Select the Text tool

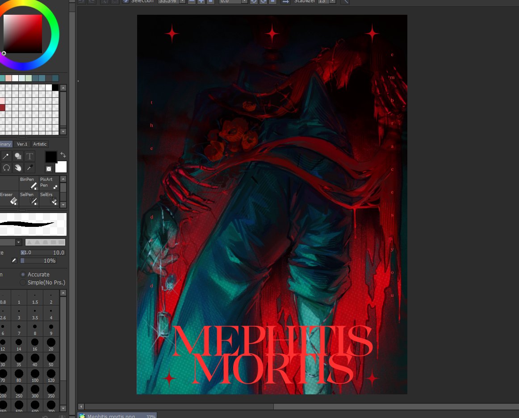[x=29, y=156]
